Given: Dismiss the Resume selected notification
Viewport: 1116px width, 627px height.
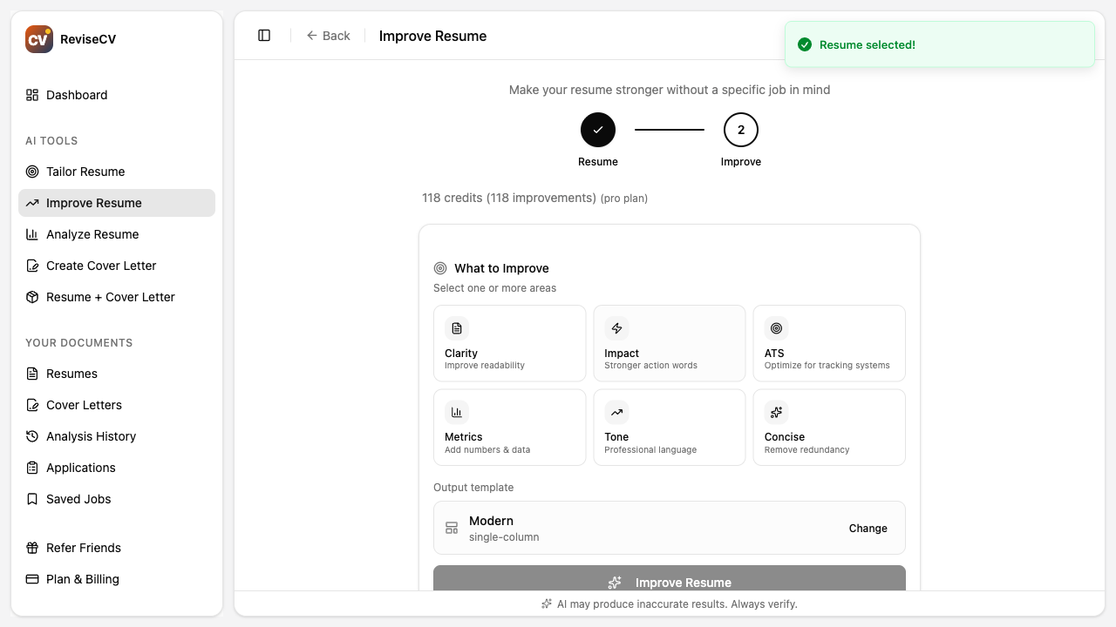Looking at the screenshot, I should point(939,44).
